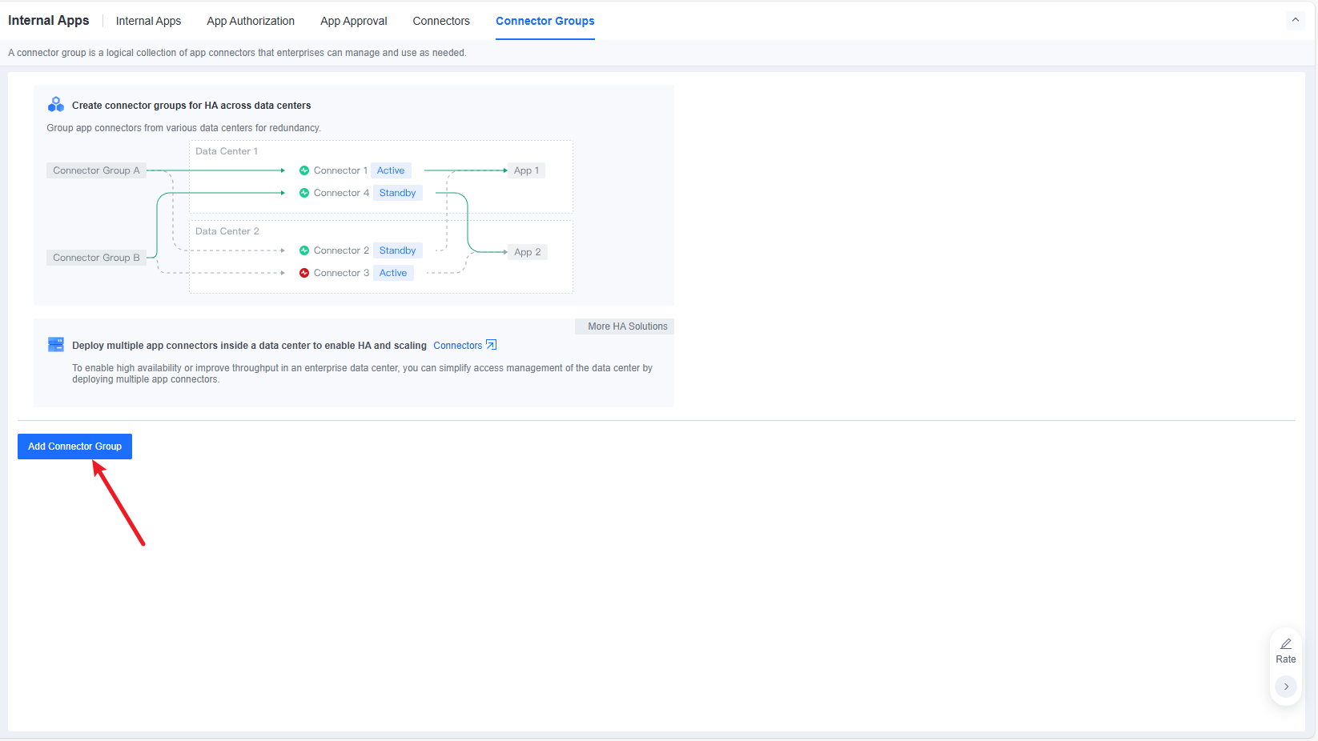The height and width of the screenshot is (741, 1318).
Task: Click the Connector 2 green status icon
Action: [x=304, y=250]
